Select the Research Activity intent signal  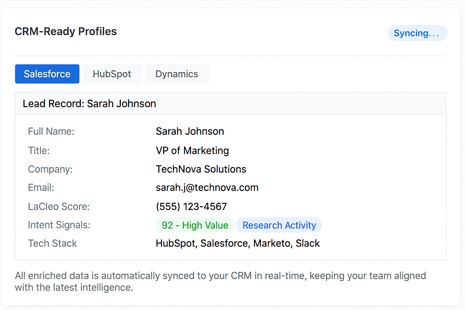coord(279,225)
